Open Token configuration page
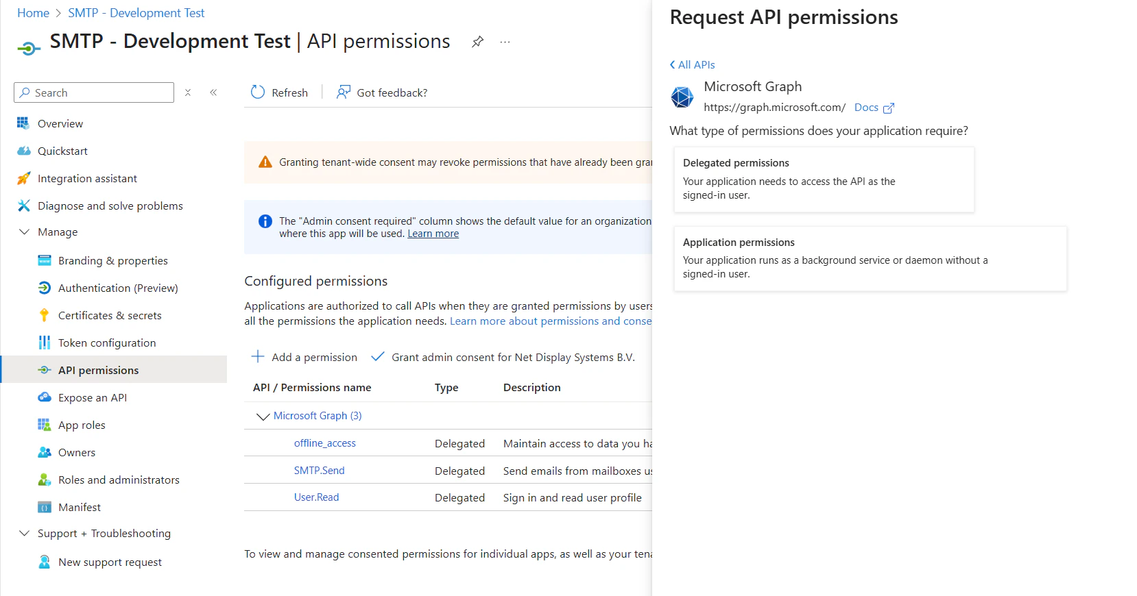Viewport: 1137px width, 596px height. click(x=107, y=343)
